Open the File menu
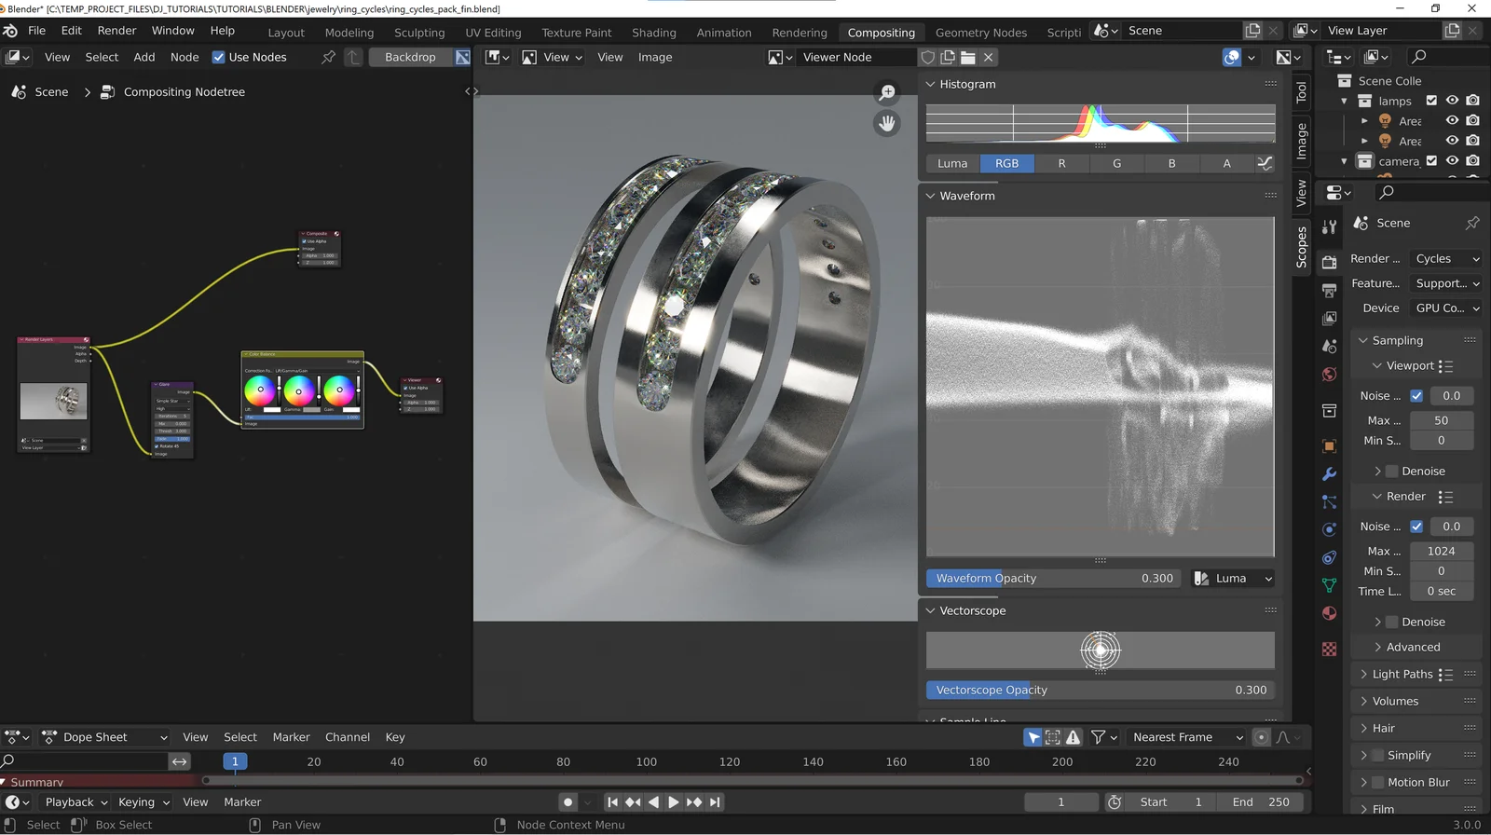 [x=37, y=31]
